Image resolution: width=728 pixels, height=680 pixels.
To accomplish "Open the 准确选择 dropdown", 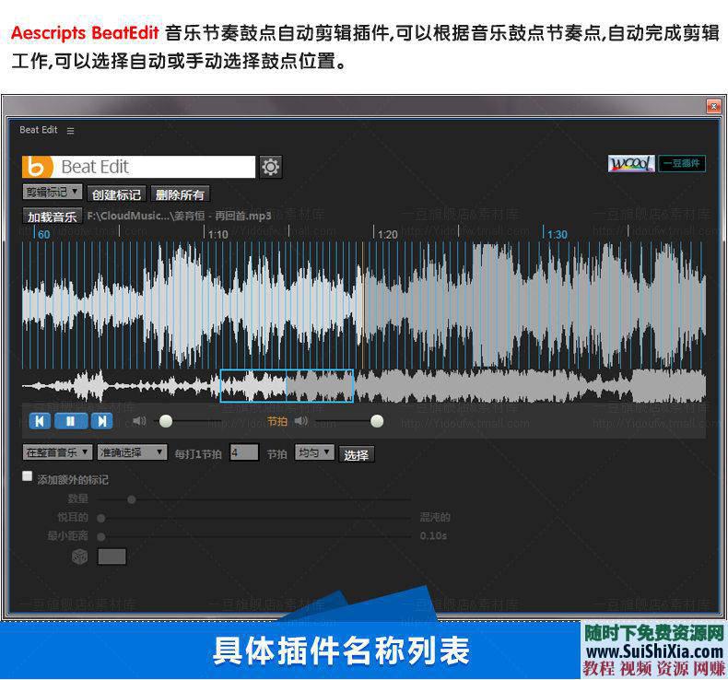I will [132, 452].
